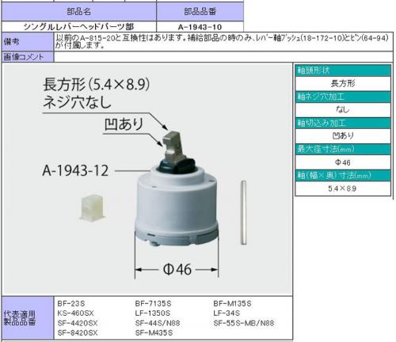The height and width of the screenshot is (342, 396).
Task: Click the small white bush part image
Action: [92, 208]
